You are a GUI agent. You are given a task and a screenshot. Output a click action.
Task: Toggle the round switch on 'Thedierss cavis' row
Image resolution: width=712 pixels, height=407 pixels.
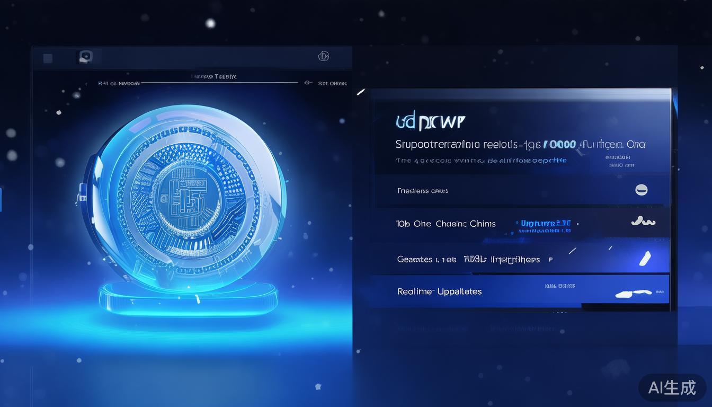(641, 190)
